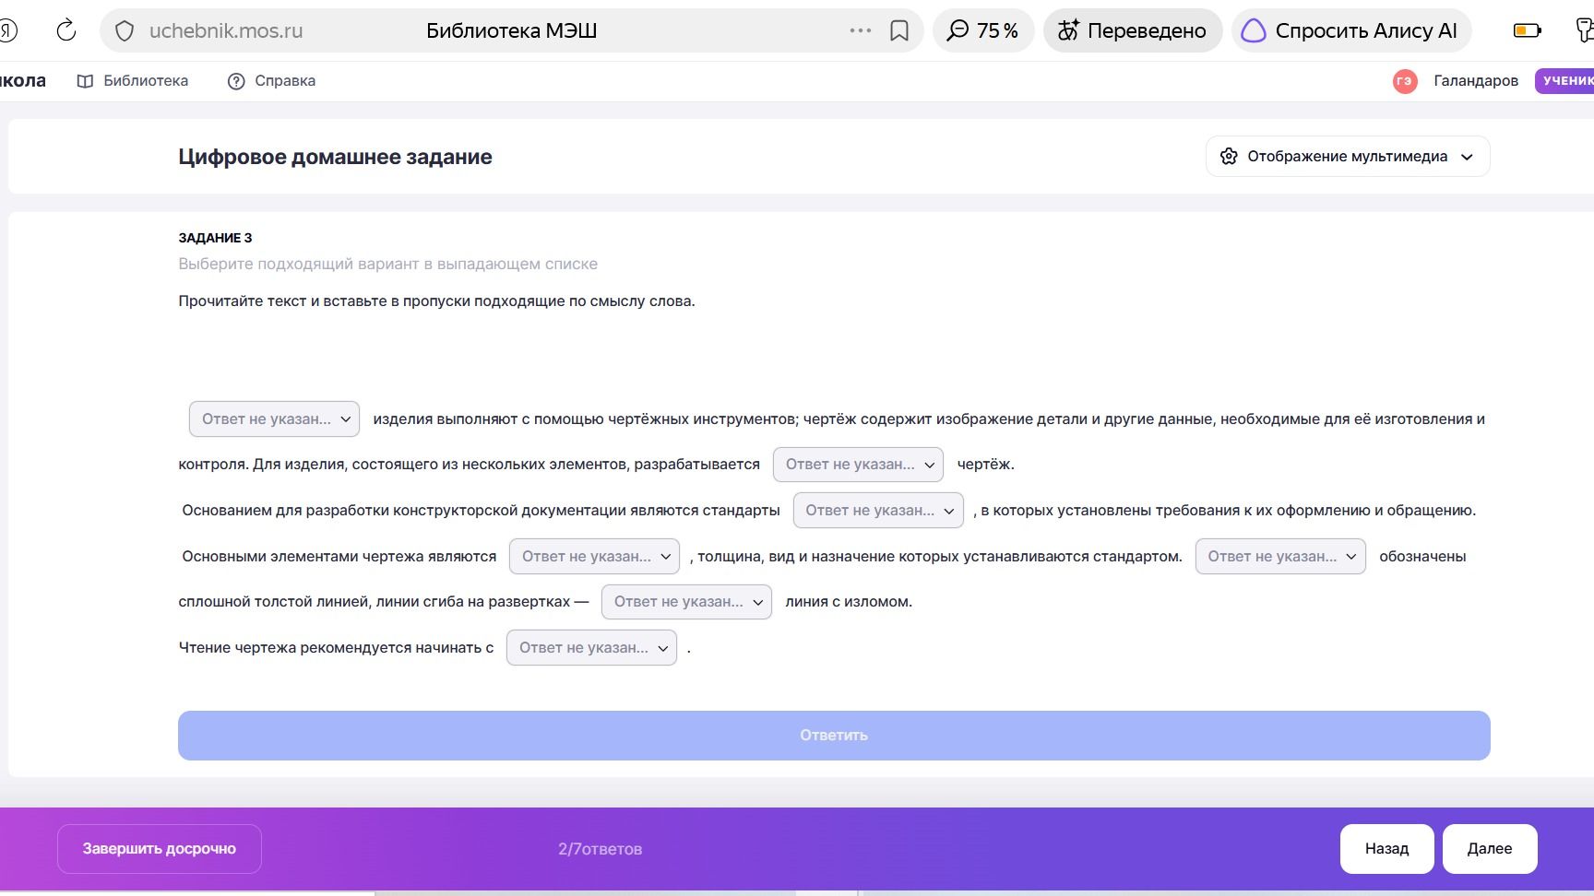Click the Yandex browser logo icon
Screen dimensions: 1594x896
(x=8, y=30)
